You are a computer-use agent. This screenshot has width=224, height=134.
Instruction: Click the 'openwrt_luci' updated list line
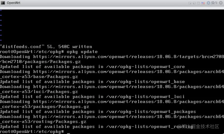(92, 97)
